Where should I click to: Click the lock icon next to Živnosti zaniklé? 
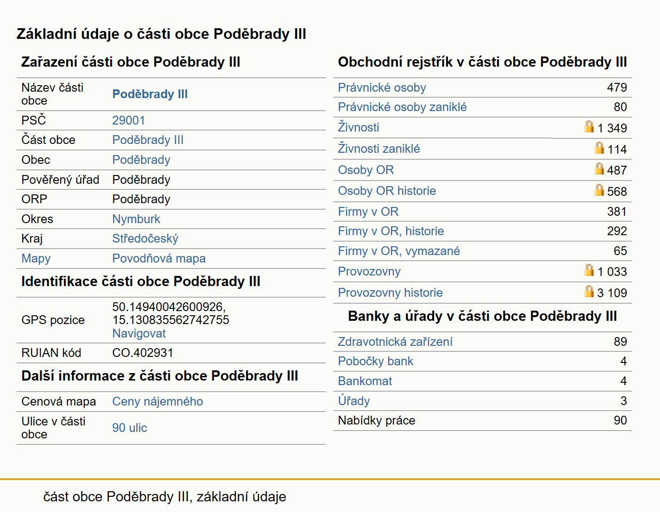point(599,148)
